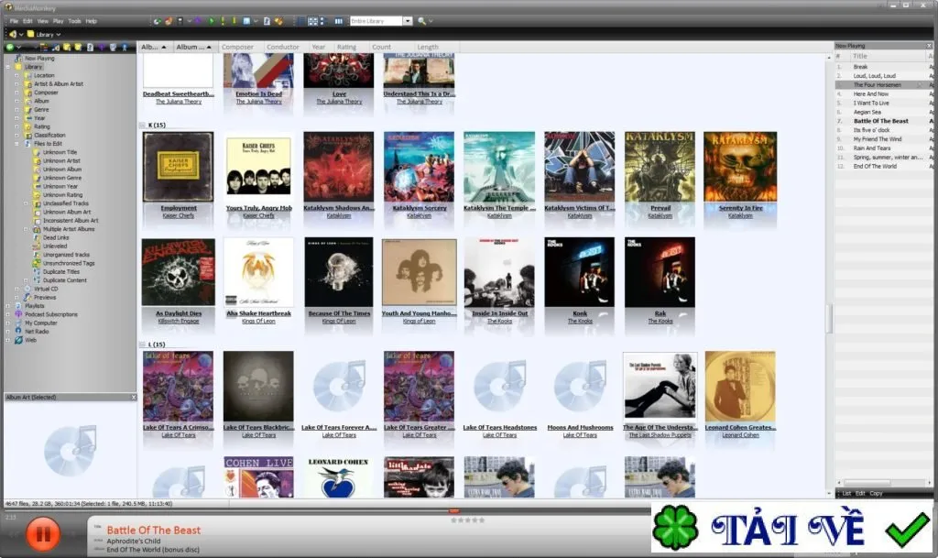The height and width of the screenshot is (558, 938).
Task: Pause playback with the red pause button
Action: click(42, 533)
